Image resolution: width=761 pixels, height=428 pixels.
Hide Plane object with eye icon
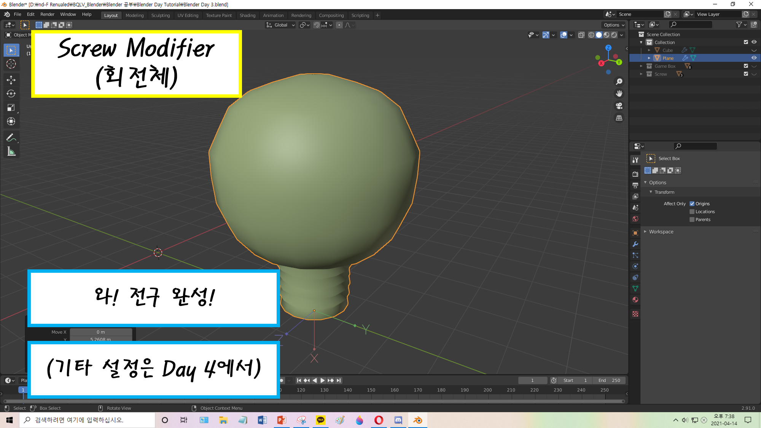[x=754, y=58]
